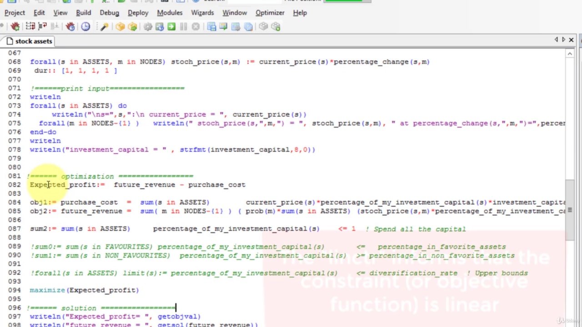Close the stock assets tab
The image size is (582, 327).
tap(572, 40)
